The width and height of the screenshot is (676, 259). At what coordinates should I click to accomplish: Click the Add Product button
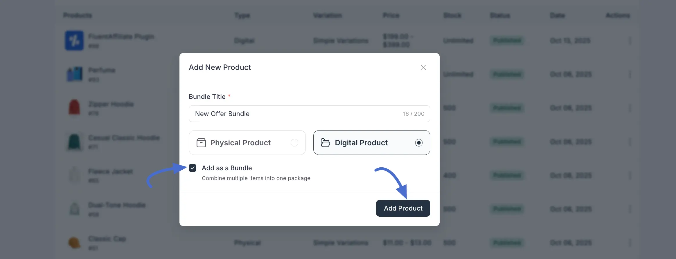pyautogui.click(x=403, y=208)
